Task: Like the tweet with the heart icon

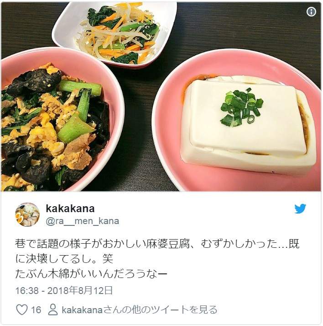Action: point(22,310)
